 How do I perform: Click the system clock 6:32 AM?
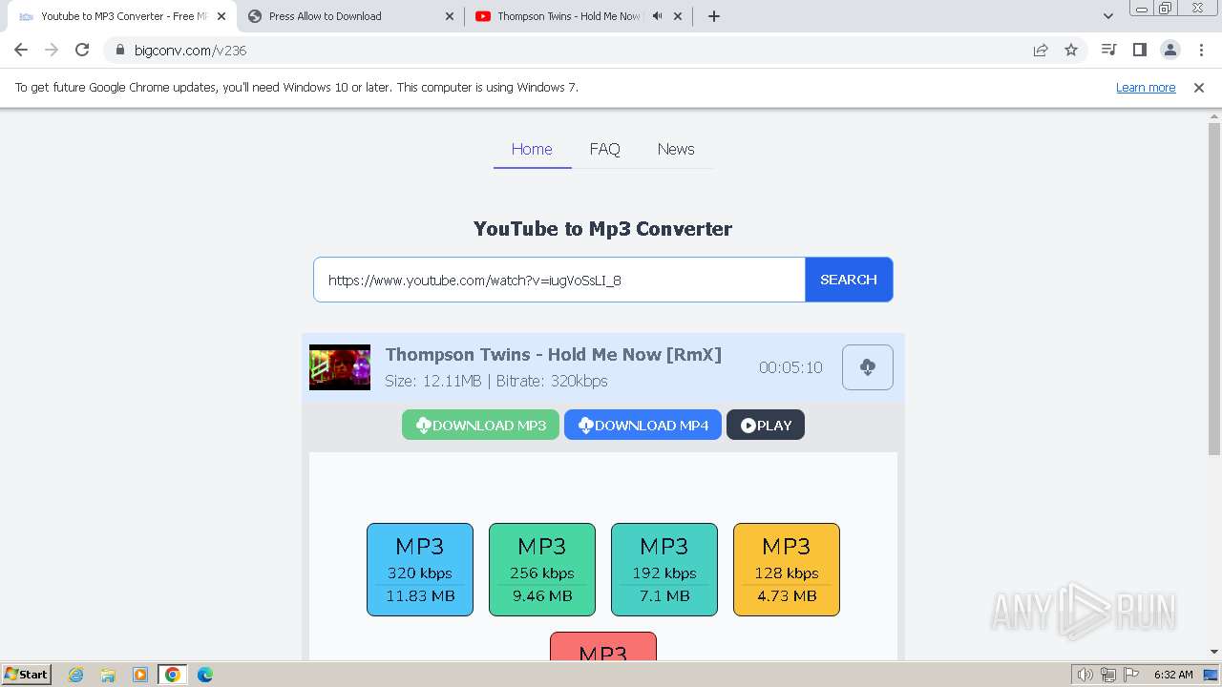point(1173,675)
